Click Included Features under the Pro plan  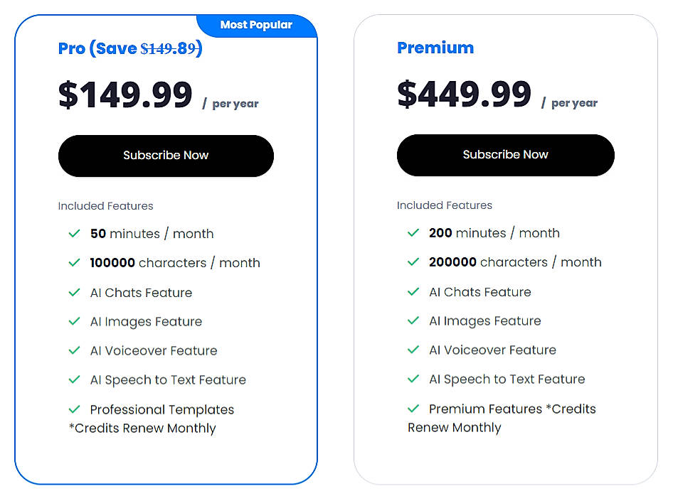point(105,205)
